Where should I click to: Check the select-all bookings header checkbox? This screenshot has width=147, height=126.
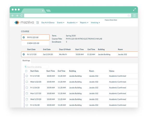pos(26,71)
